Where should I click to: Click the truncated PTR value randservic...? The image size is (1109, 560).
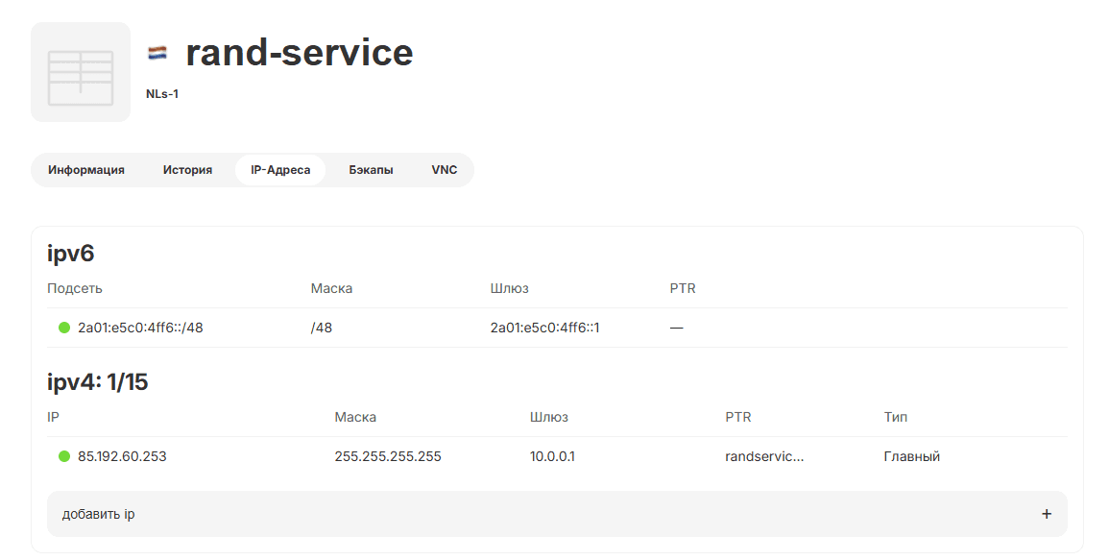click(x=764, y=456)
